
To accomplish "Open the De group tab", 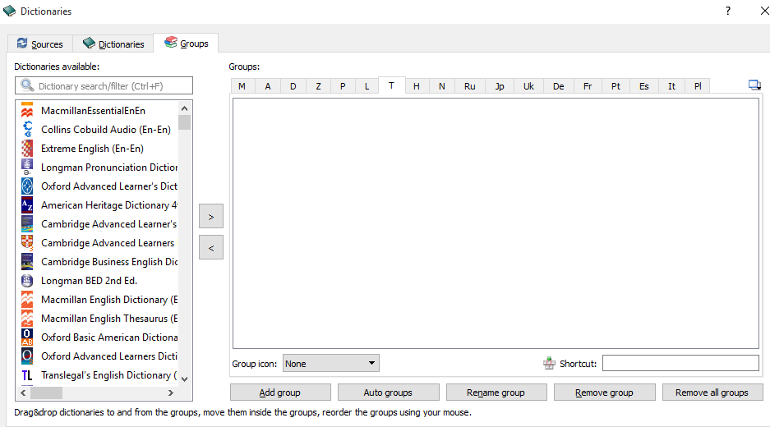I will click(558, 86).
